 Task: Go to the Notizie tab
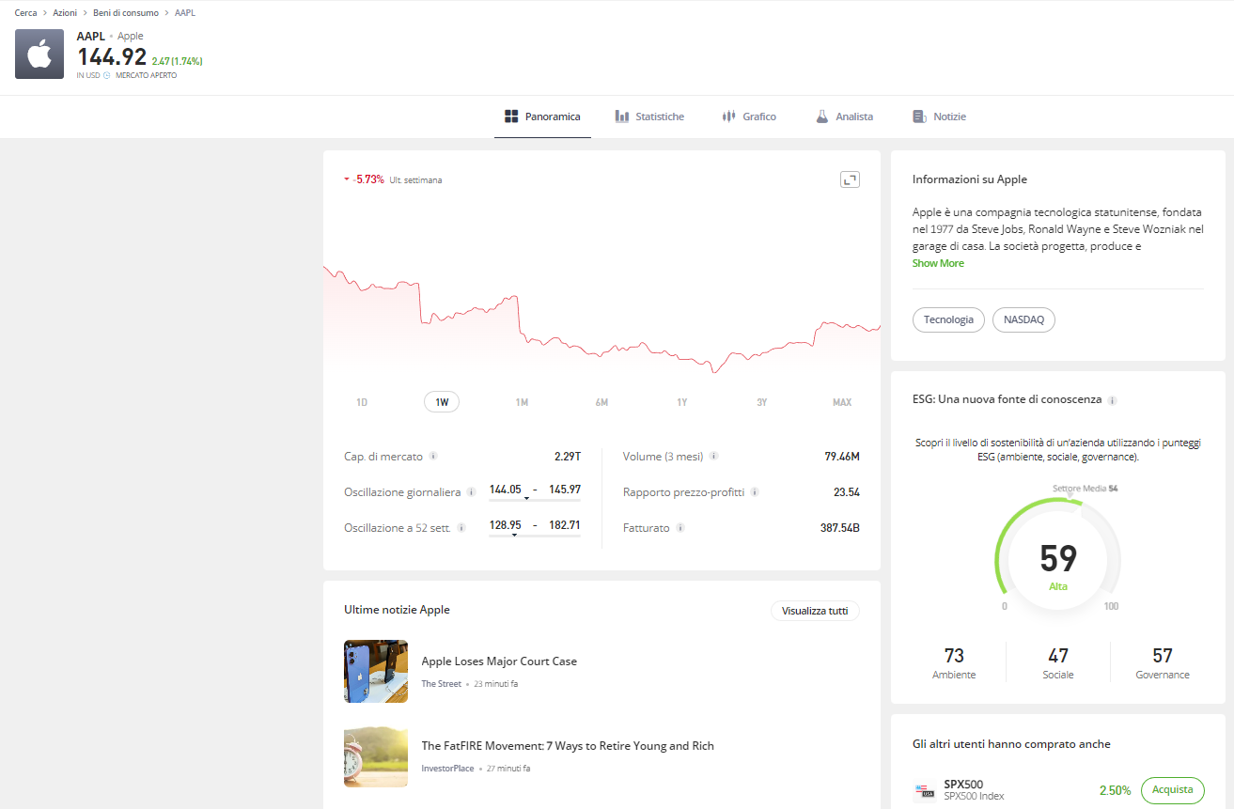coord(939,117)
